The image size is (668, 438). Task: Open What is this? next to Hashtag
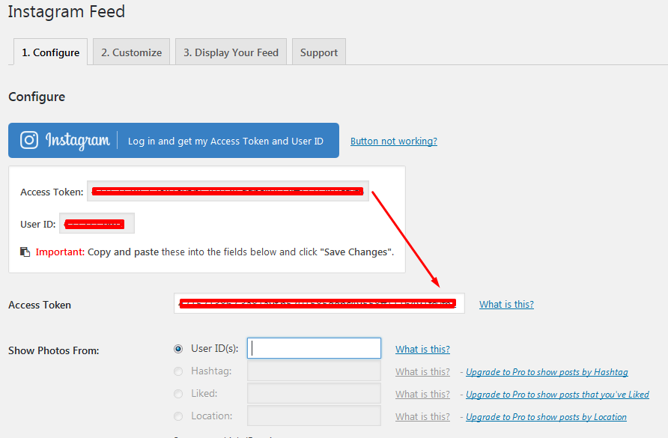(x=422, y=372)
